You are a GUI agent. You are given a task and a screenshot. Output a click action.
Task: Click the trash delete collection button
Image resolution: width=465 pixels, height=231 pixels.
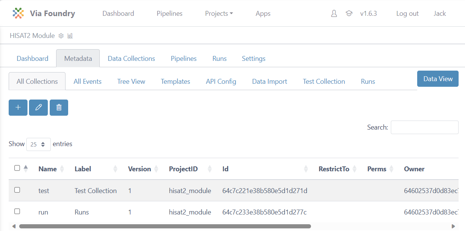(x=59, y=107)
